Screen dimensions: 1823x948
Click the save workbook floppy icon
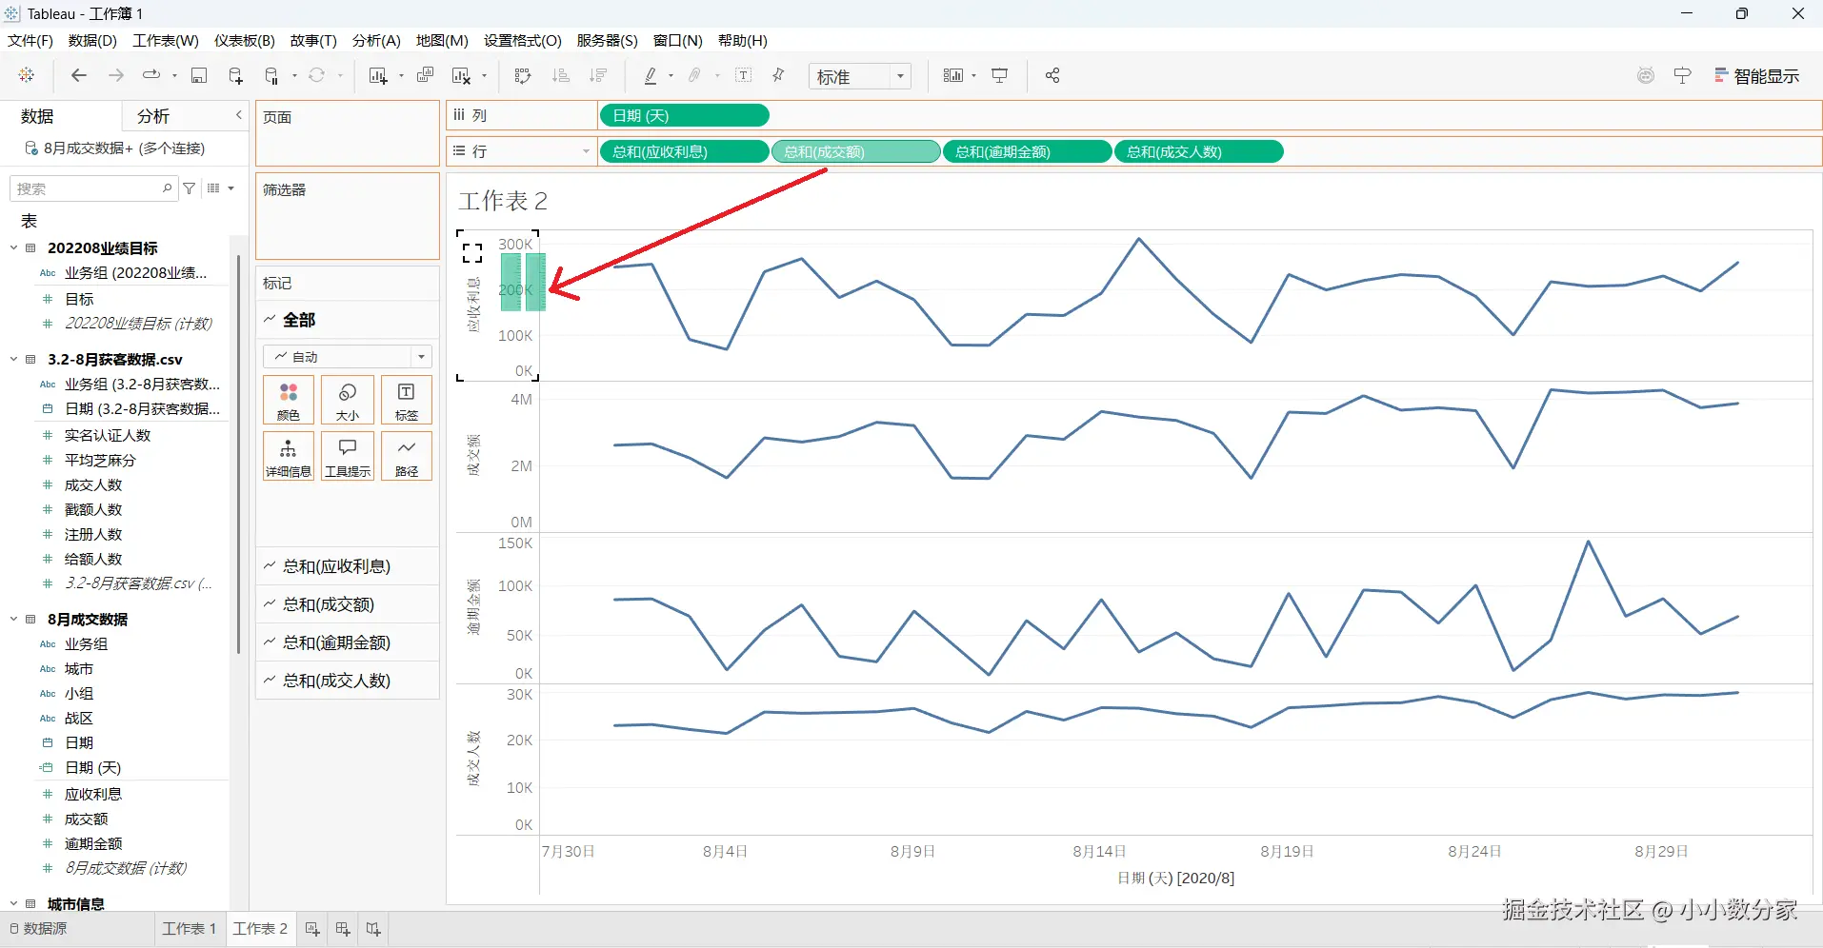click(x=199, y=75)
